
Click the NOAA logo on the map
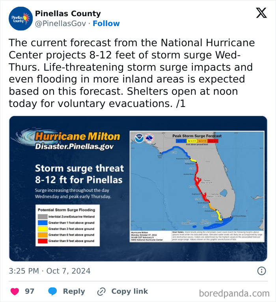point(140,138)
